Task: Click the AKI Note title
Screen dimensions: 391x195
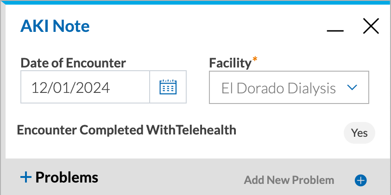Action: (x=55, y=26)
